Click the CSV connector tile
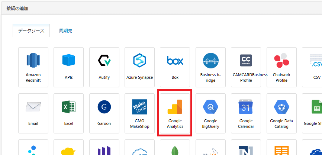 click(312, 67)
